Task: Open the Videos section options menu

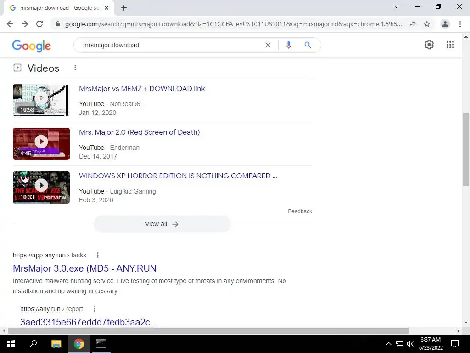Action: (75, 68)
